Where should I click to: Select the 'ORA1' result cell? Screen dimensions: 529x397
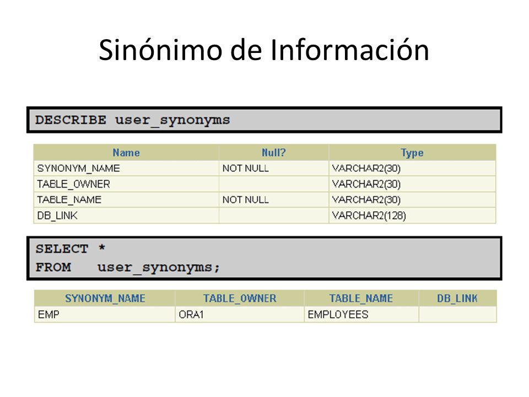coord(240,314)
